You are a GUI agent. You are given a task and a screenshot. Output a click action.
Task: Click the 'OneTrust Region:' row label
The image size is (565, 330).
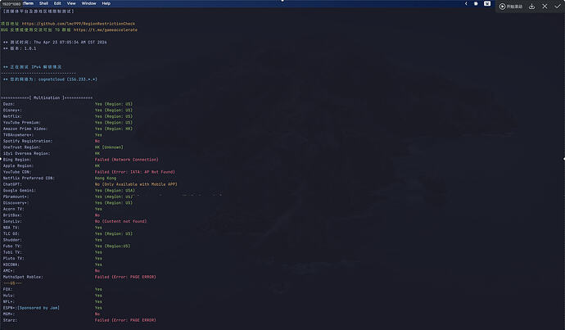tap(22, 147)
